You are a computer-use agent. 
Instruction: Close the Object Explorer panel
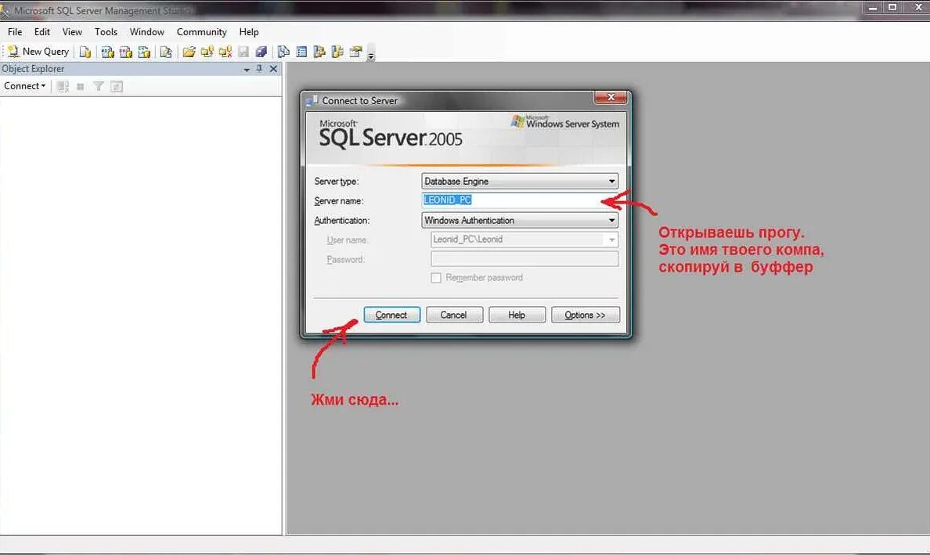pos(273,69)
